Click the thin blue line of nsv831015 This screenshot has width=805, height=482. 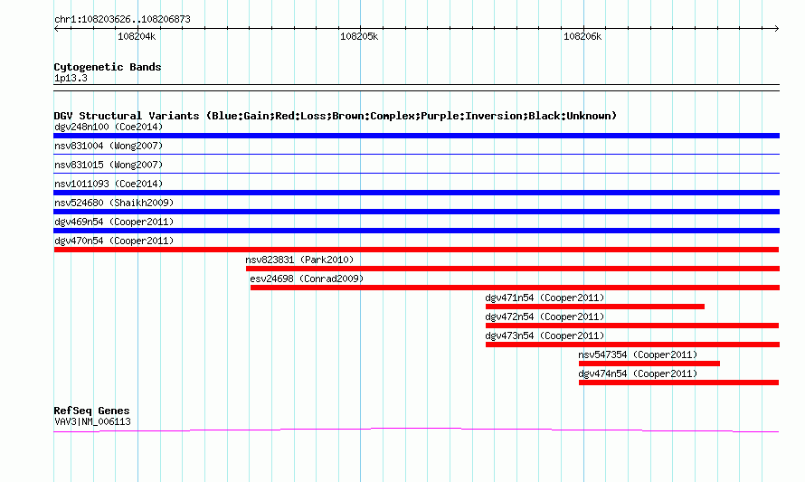[416, 173]
